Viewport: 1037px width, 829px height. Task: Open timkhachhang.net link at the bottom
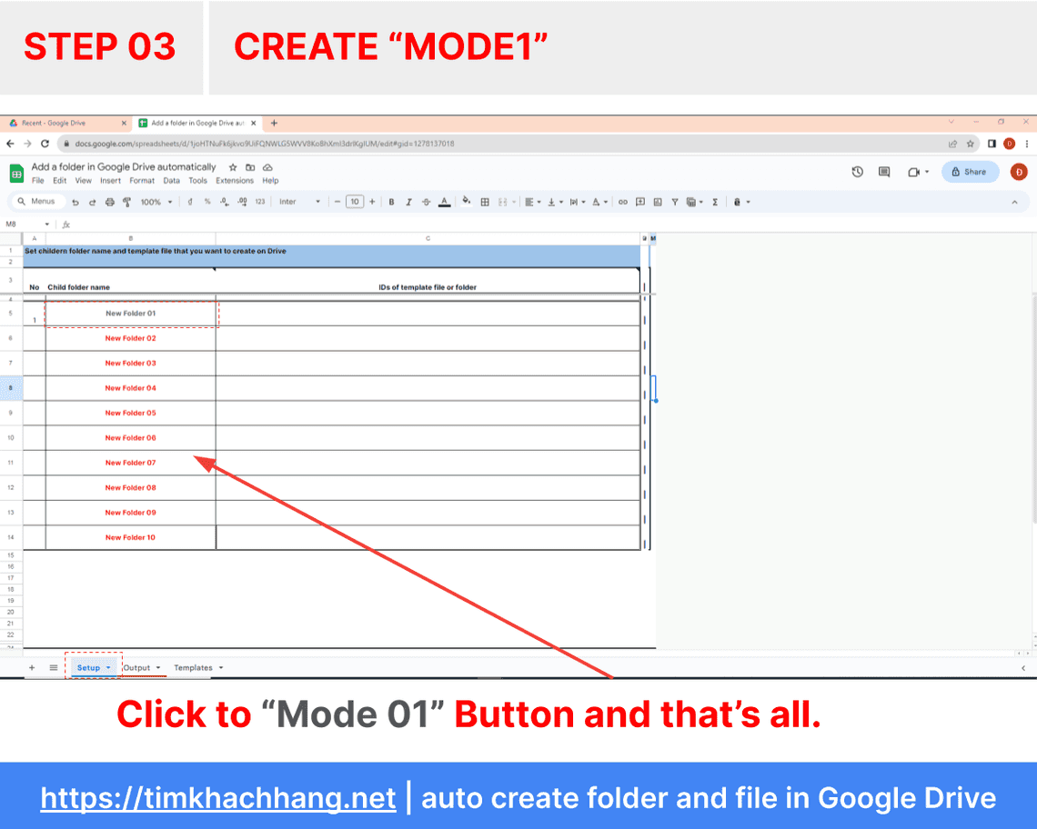tap(218, 798)
